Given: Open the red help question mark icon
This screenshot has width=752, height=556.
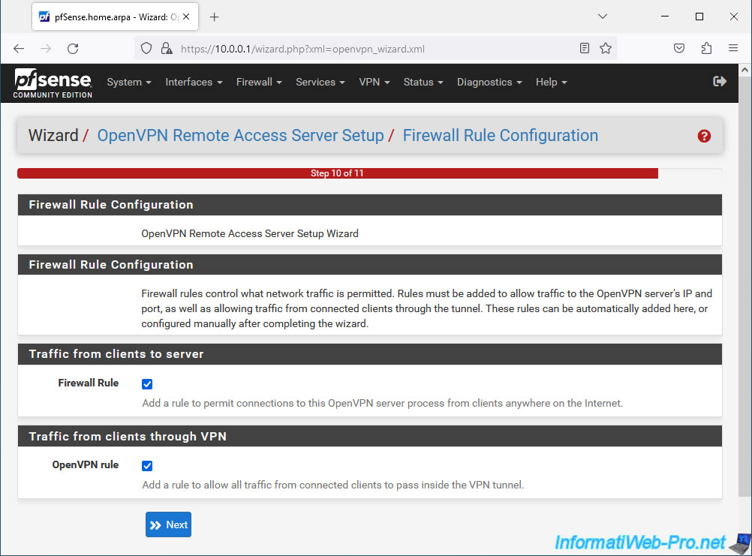Looking at the screenshot, I should coord(704,136).
